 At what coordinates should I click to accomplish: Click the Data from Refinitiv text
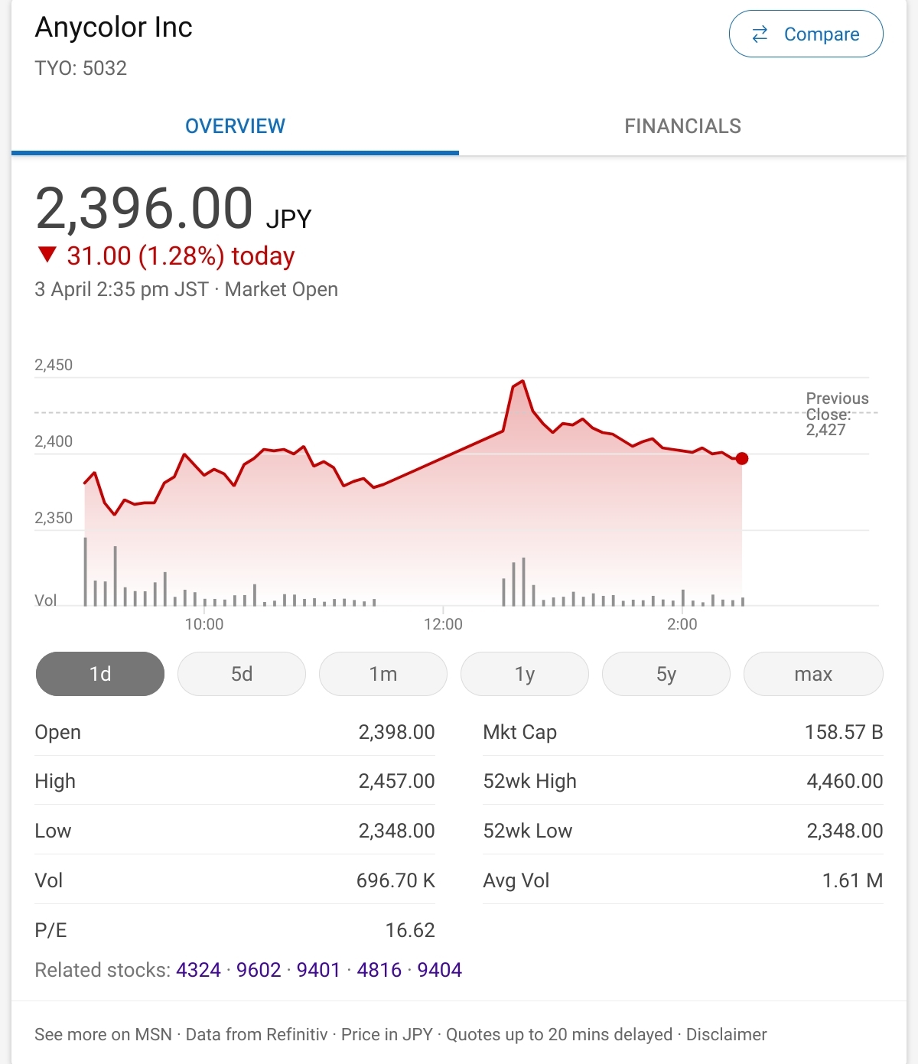pyautogui.click(x=256, y=1035)
